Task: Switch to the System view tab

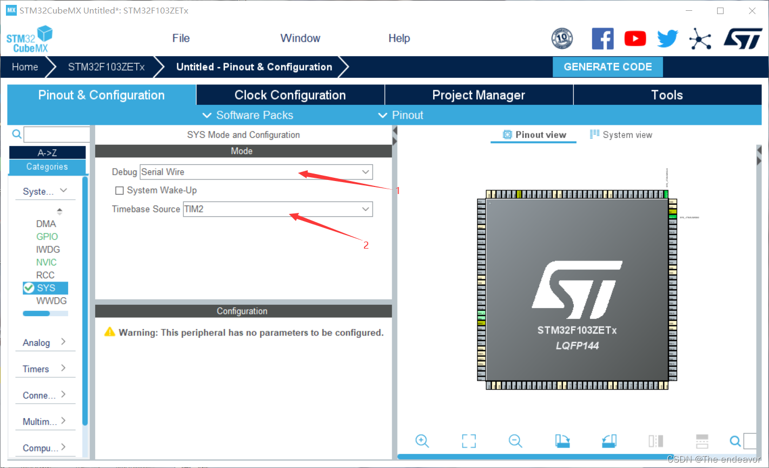Action: coord(621,135)
